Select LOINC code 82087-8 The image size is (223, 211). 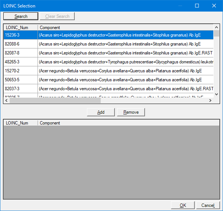(20, 53)
